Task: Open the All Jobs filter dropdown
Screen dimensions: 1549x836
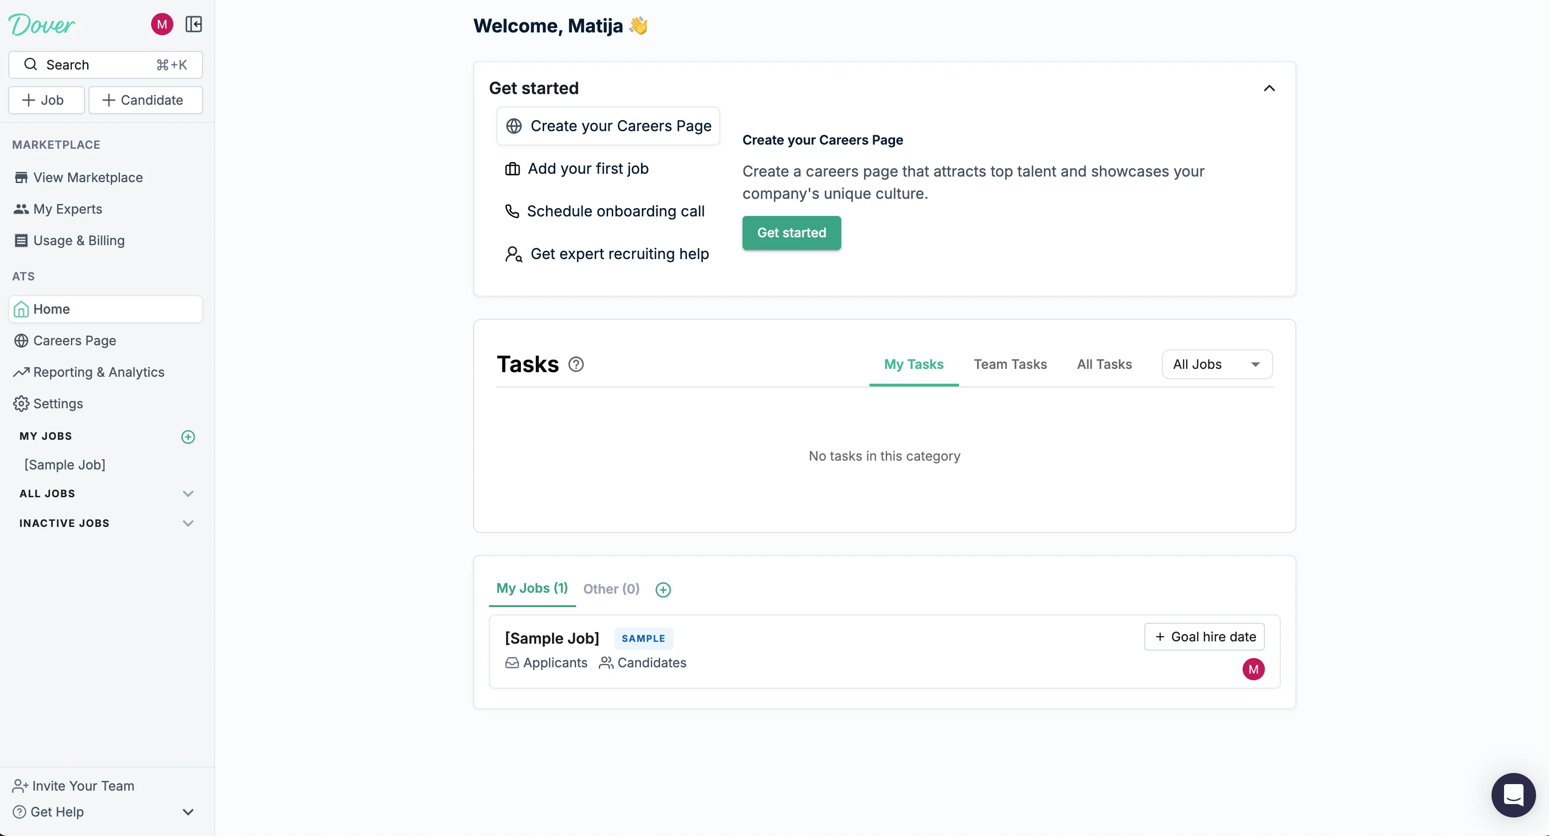Action: coord(1217,364)
